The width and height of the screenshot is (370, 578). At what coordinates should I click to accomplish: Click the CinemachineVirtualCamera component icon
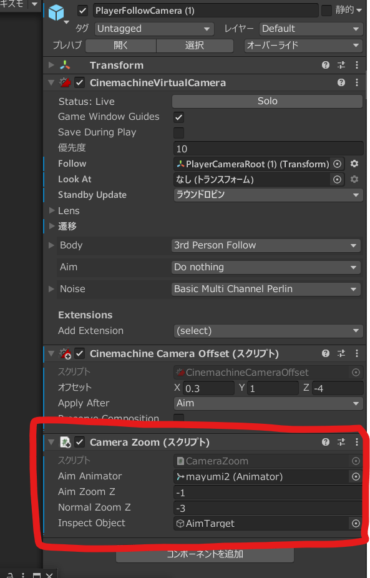66,83
